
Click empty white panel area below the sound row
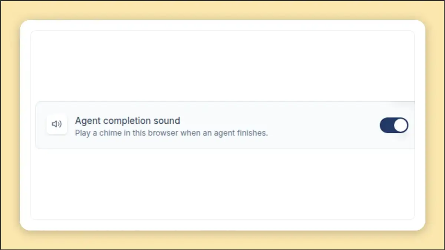[222, 183]
